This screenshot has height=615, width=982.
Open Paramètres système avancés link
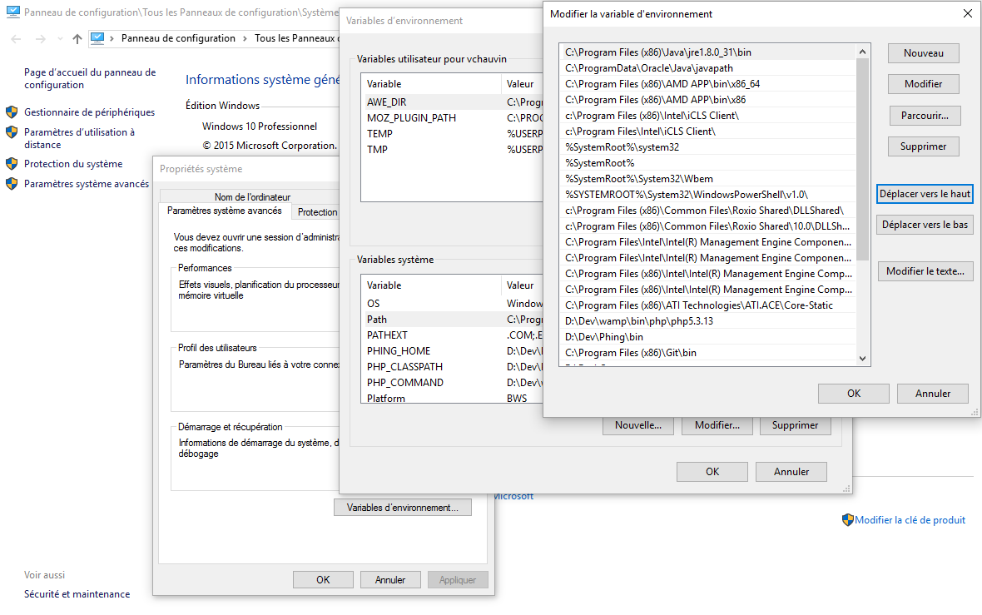(x=87, y=184)
